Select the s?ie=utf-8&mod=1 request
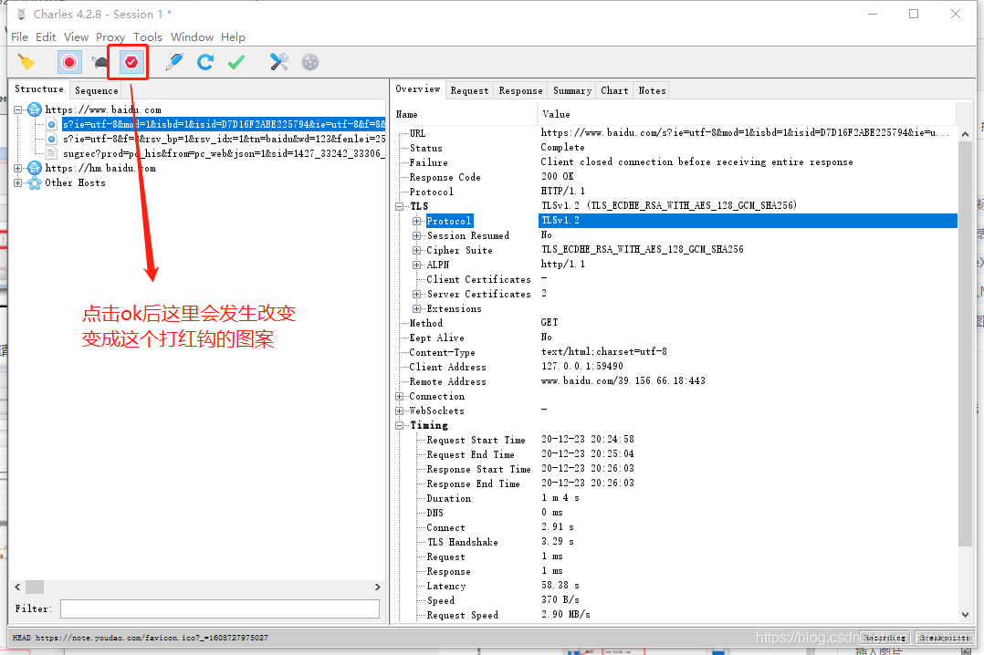Image resolution: width=984 pixels, height=655 pixels. tap(224, 124)
